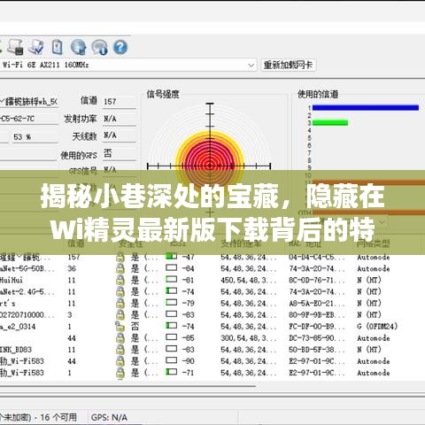Click the center of the 信号强度 radar chart
The width and height of the screenshot is (425, 425).
click(210, 166)
